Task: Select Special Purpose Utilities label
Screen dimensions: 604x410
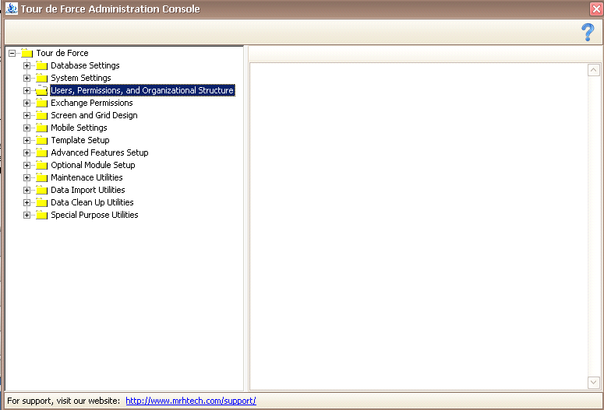Action: click(94, 215)
